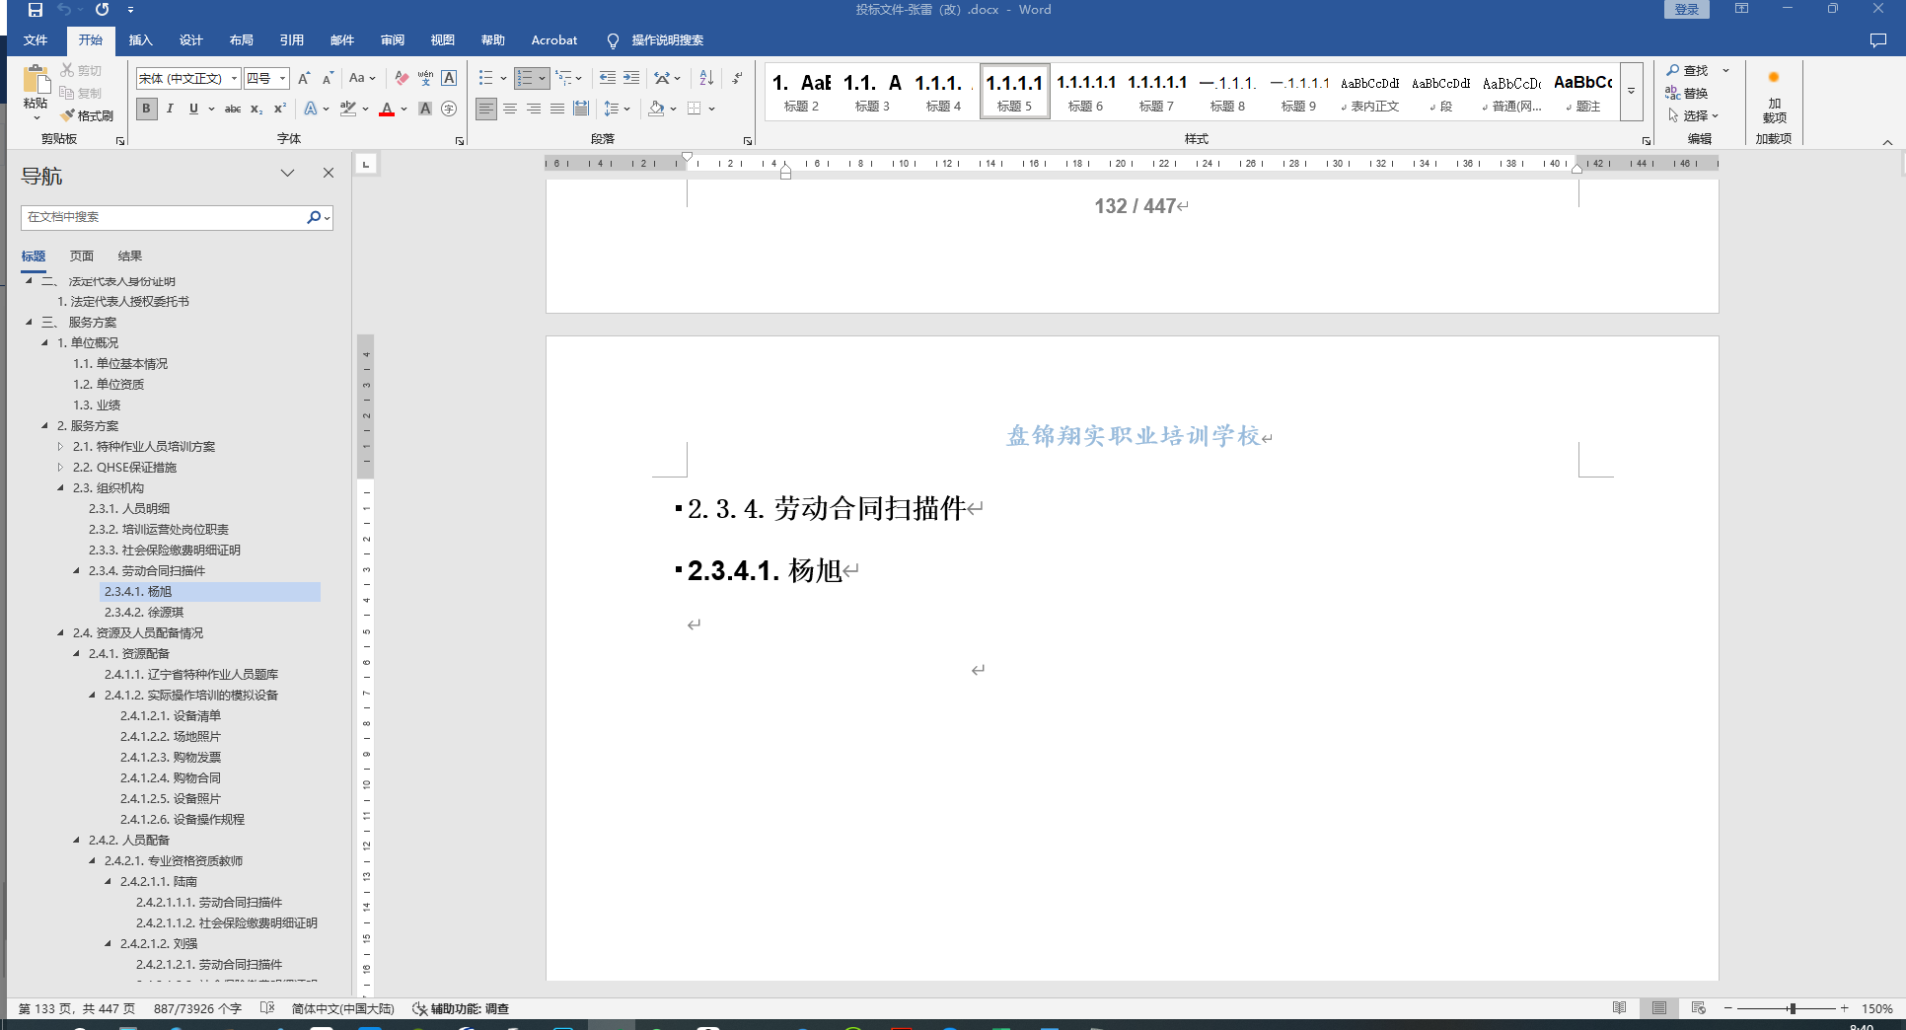Apply distributed alignment to paragraph
Image resolution: width=1906 pixels, height=1030 pixels.
[x=581, y=109]
